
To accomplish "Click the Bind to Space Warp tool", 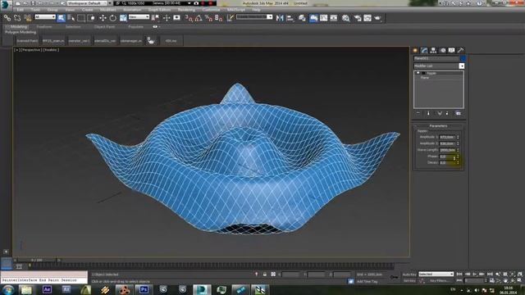I will click(27, 18).
